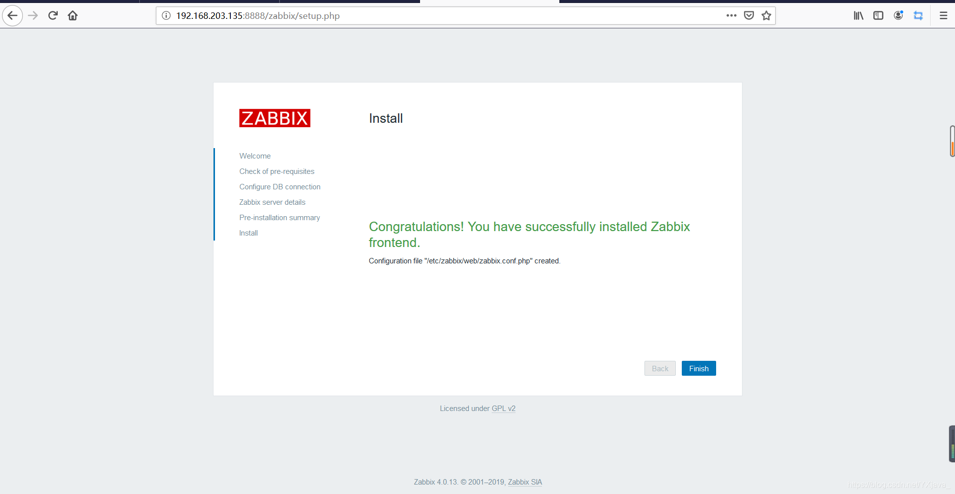Reload the page with the refresh icon

click(53, 15)
